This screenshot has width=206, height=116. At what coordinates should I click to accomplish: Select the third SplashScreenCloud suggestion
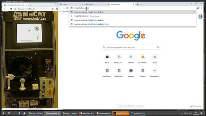click(x=133, y=20)
